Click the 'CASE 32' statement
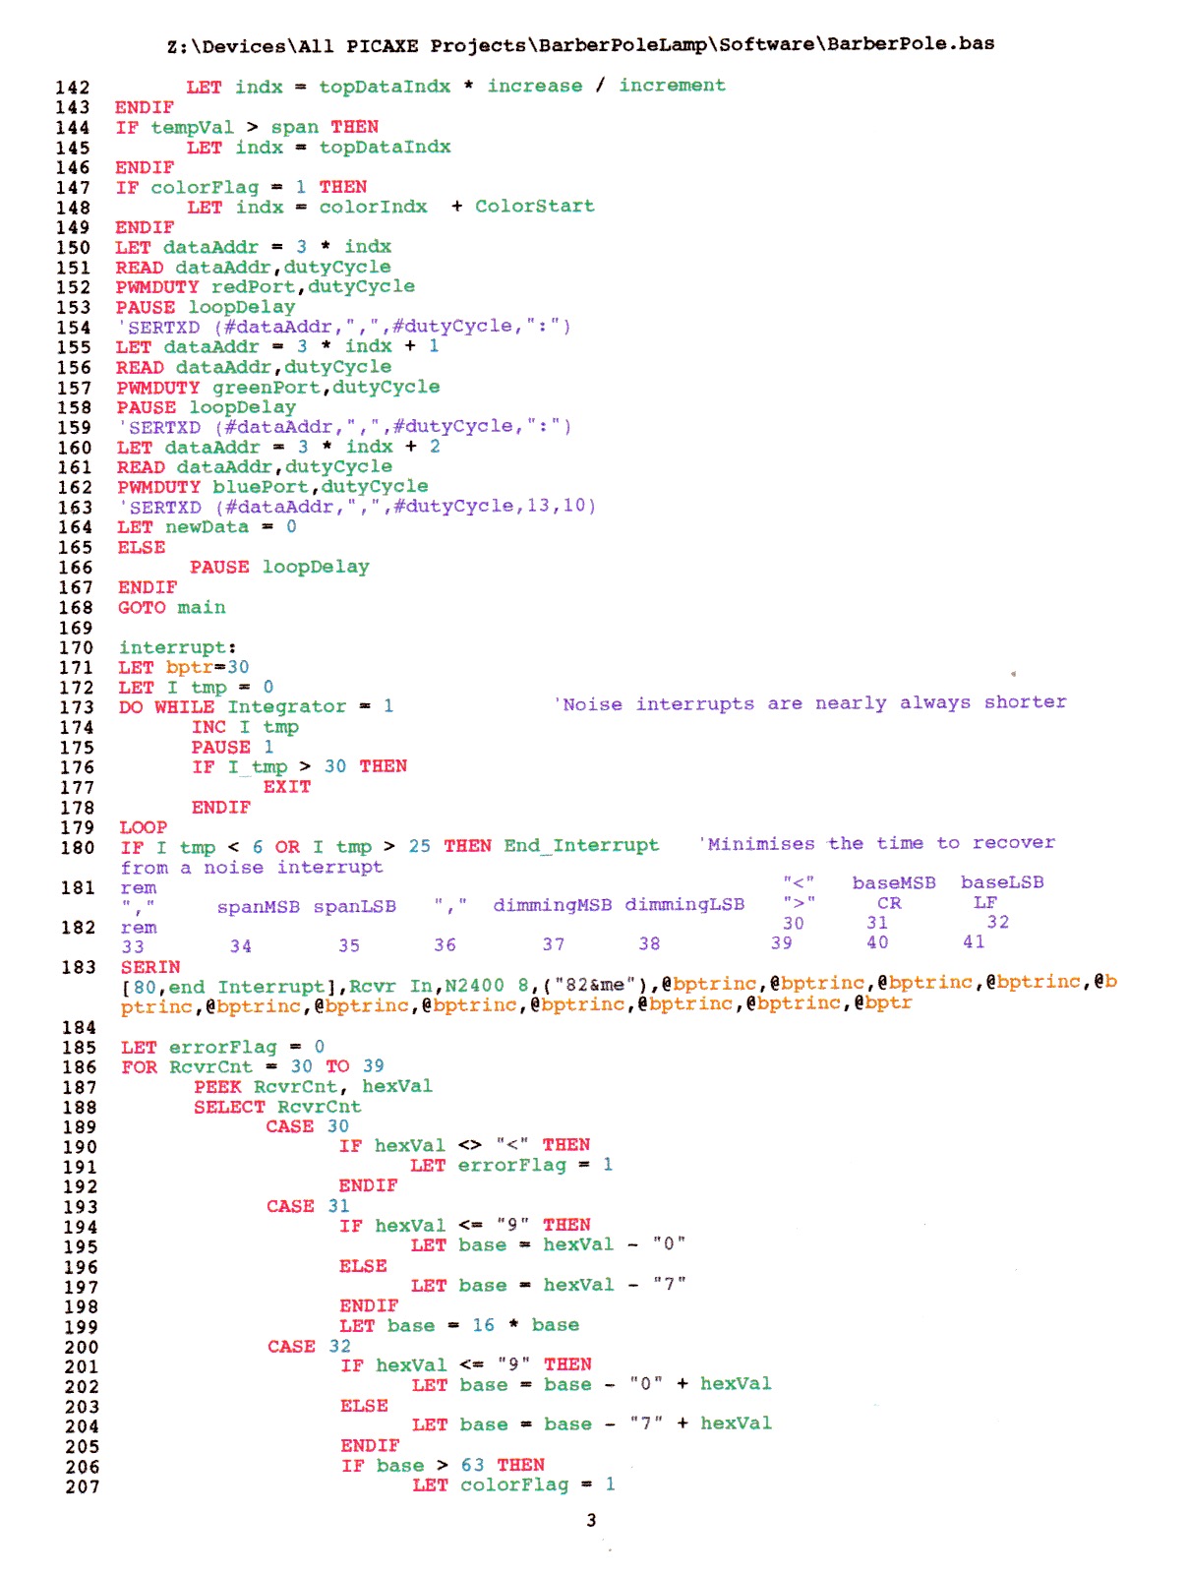Viewport: 1188px width, 1574px height. [x=309, y=1347]
